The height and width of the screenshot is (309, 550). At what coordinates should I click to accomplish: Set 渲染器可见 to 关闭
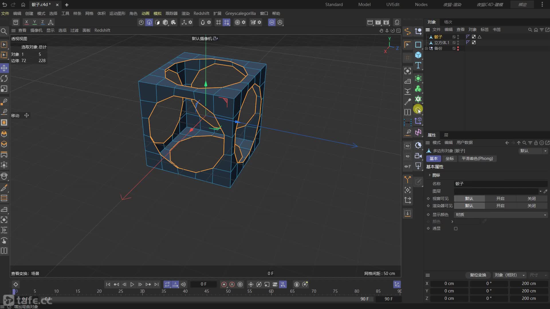point(532,206)
